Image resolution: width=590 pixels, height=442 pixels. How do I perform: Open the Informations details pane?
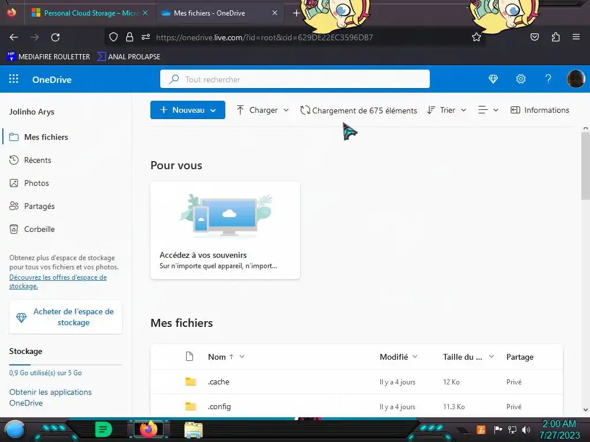(539, 110)
